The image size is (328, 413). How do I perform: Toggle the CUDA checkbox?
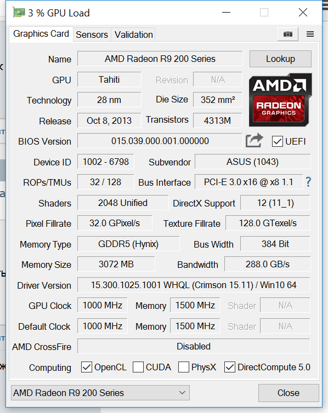(x=138, y=367)
